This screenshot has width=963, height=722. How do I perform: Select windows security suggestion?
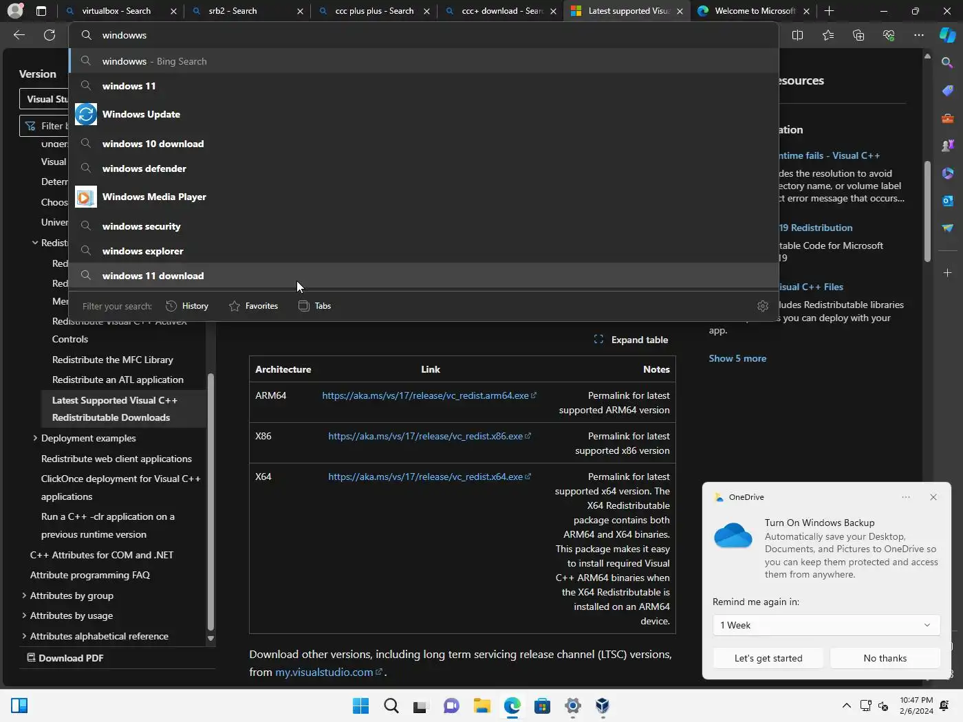(424, 226)
